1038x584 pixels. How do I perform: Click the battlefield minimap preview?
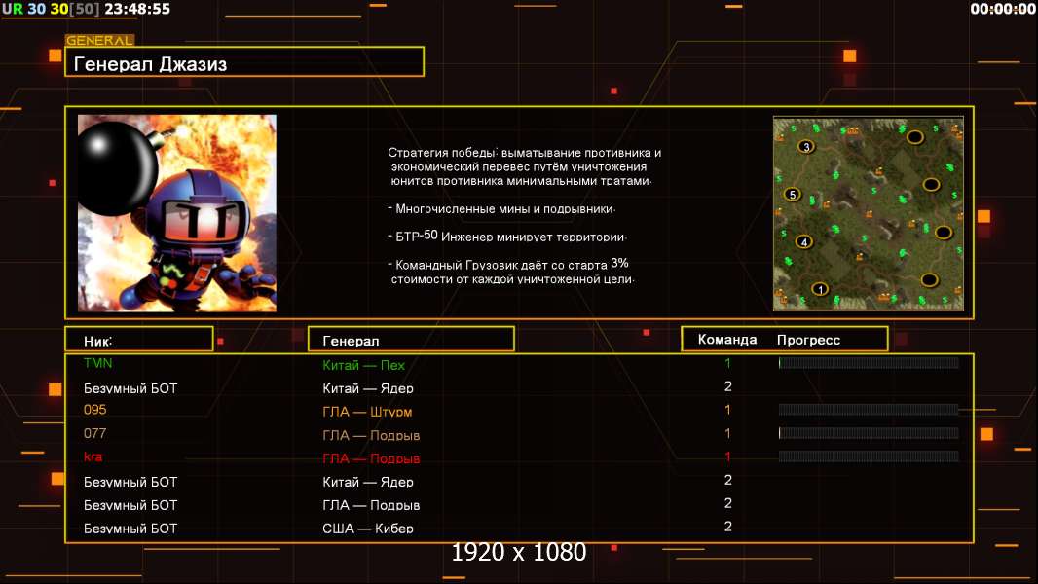(868, 213)
